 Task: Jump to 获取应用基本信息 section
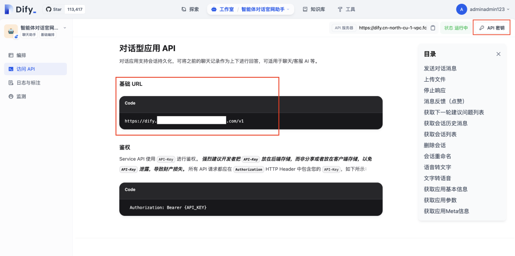point(446,189)
